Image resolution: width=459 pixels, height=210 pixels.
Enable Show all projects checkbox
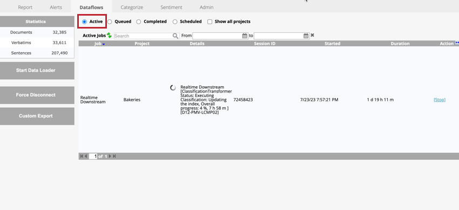[210, 22]
